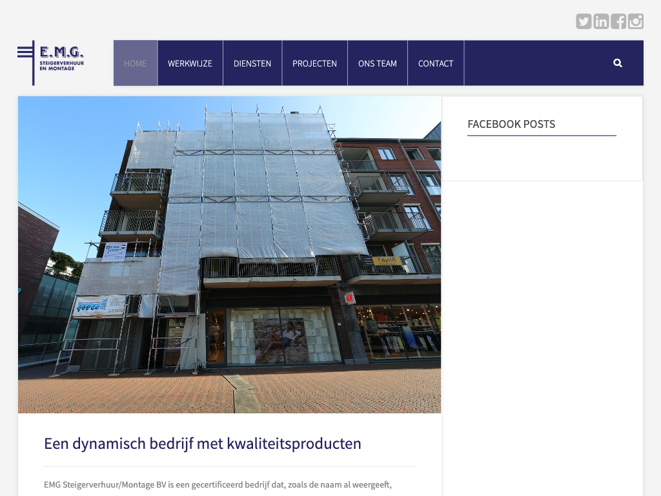Go to the DIENSTEN page
Screen dimensions: 661x496
coord(252,63)
